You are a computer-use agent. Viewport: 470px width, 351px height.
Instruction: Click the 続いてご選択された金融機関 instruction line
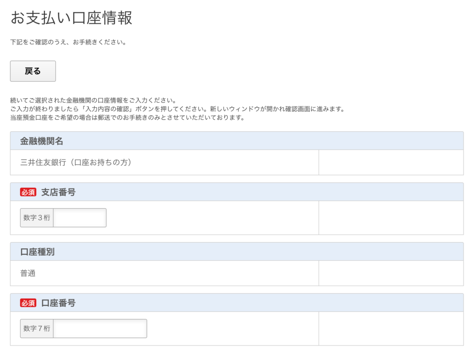coord(93,100)
